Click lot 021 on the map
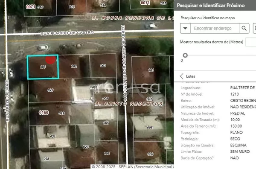256x169 pixels. pyautogui.click(x=53, y=136)
